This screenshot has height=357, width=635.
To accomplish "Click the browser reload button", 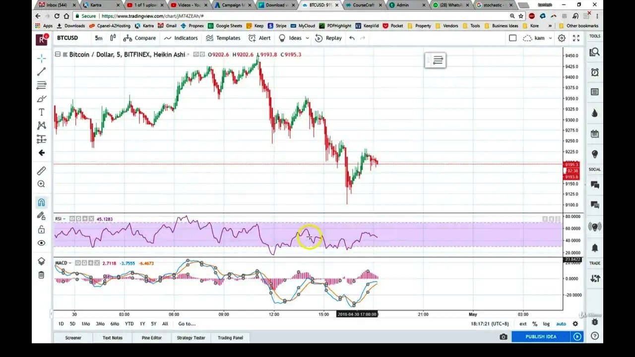I will (x=57, y=16).
